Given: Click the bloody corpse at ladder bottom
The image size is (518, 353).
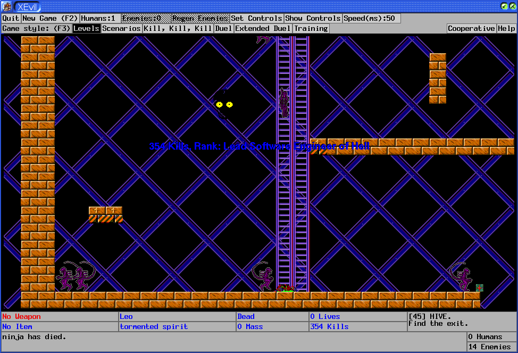Looking at the screenshot, I should 286,289.
